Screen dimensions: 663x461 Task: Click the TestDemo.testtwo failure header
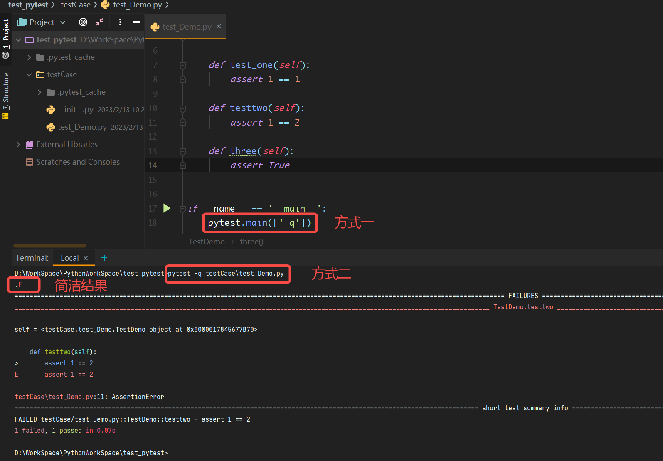click(523, 307)
